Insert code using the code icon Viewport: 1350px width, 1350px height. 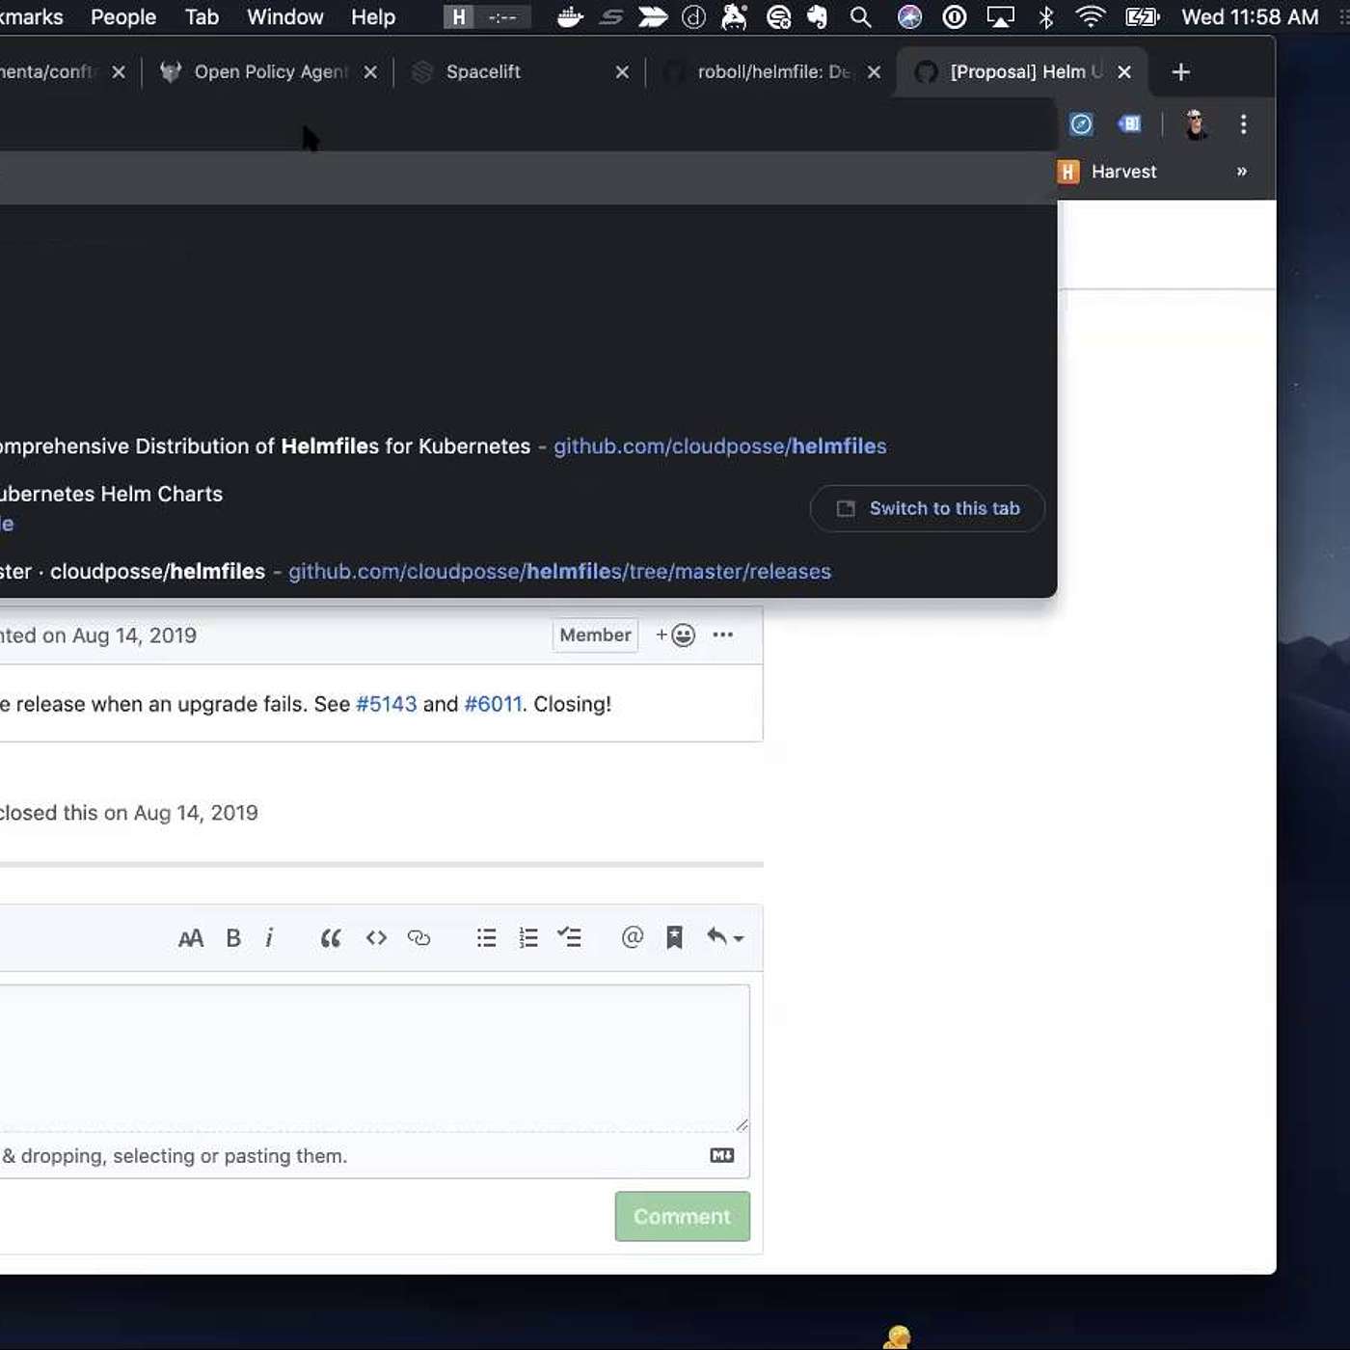tap(376, 938)
